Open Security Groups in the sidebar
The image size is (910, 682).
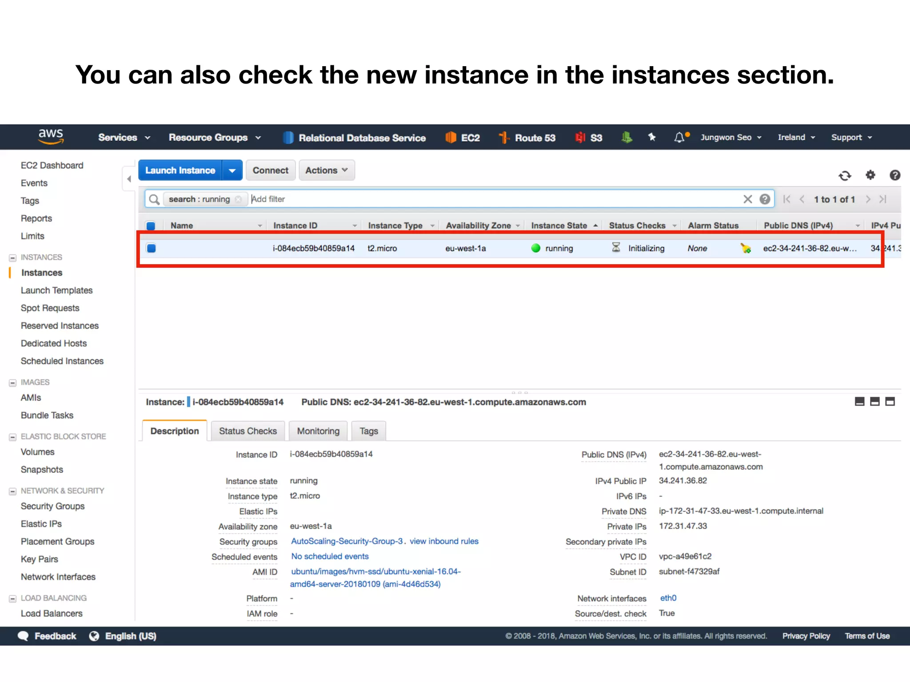coord(52,507)
